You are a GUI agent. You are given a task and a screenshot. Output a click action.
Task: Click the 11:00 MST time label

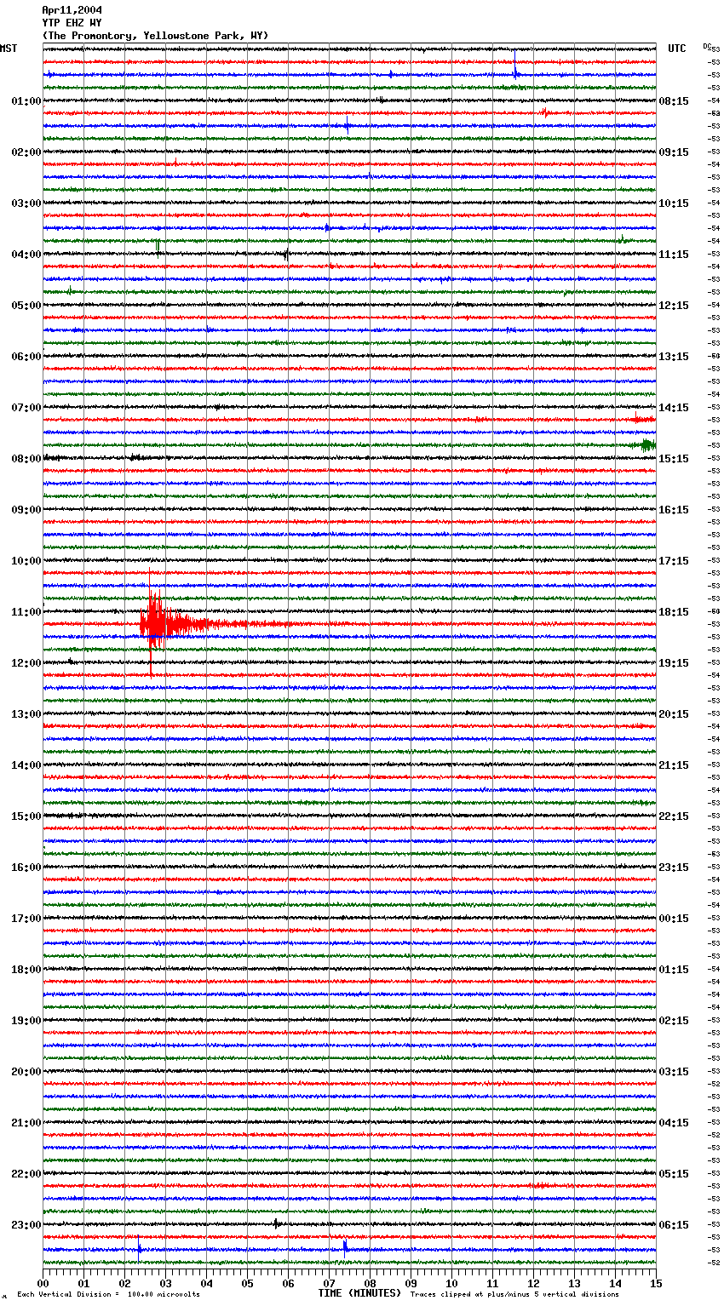(x=26, y=612)
